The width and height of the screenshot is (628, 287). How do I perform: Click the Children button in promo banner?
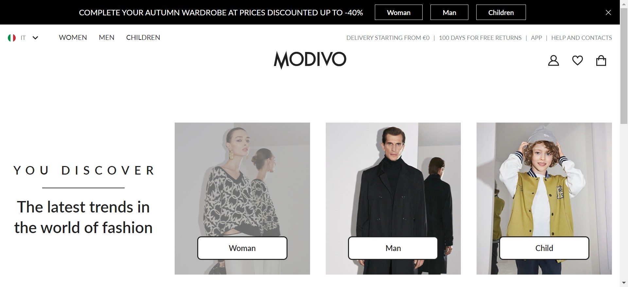(501, 12)
